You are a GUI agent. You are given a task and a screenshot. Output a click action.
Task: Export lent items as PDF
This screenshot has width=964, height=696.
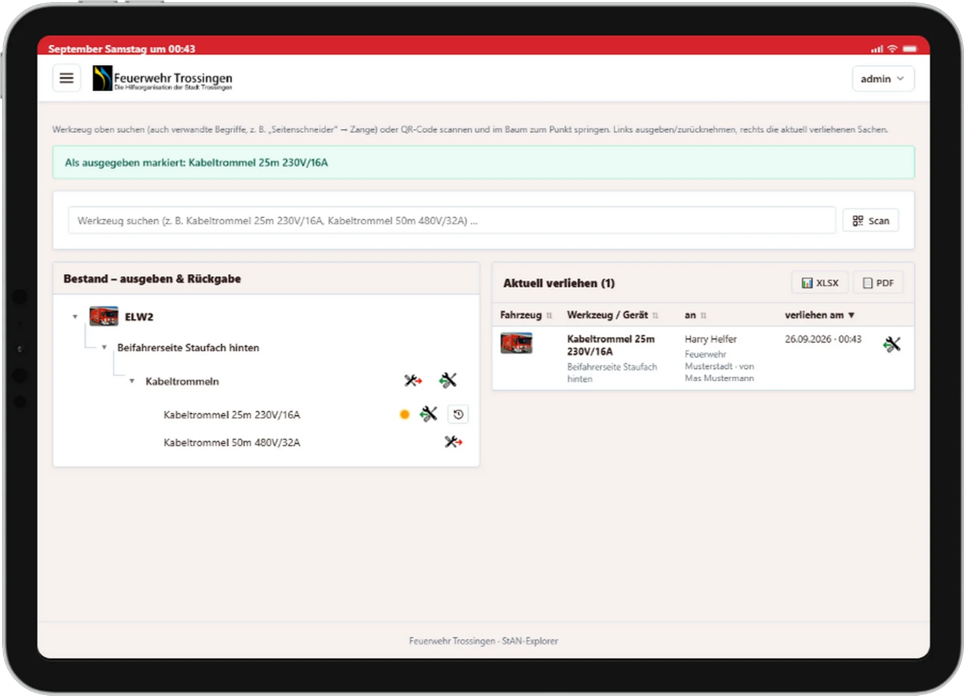pyautogui.click(x=878, y=283)
